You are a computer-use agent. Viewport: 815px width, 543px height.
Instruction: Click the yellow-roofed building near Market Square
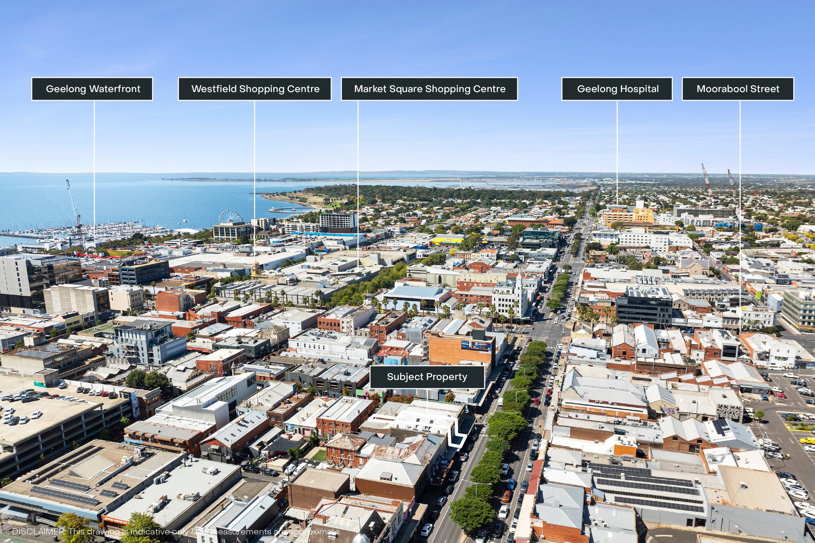[x=448, y=240]
